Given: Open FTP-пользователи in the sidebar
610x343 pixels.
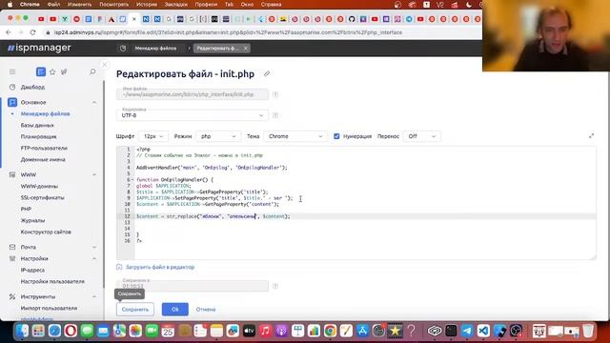Looking at the screenshot, I should [44, 149].
